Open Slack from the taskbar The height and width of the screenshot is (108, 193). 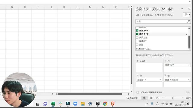tap(60, 104)
